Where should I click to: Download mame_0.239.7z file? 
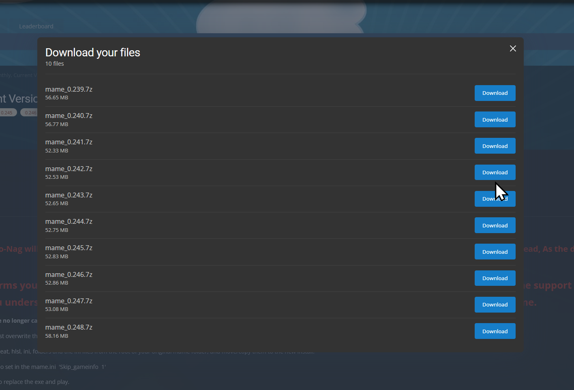tap(495, 93)
